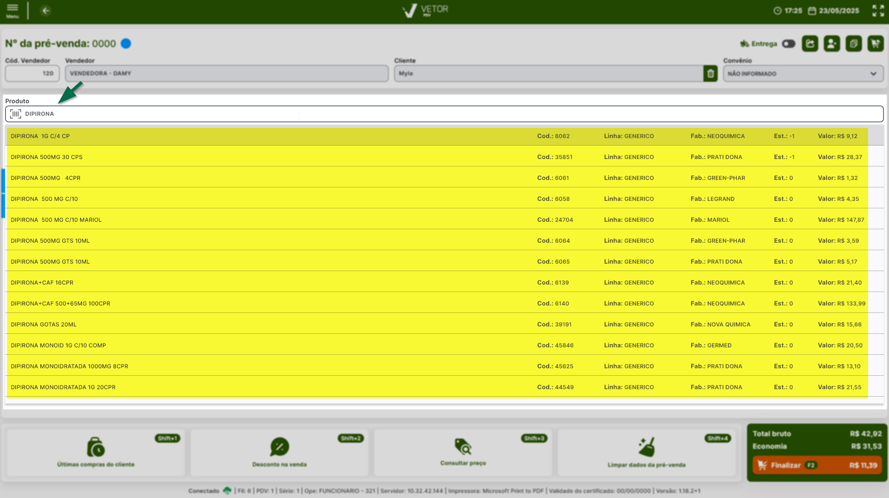Click Economia R$ 31,53 value
The image size is (889, 498).
(866, 446)
